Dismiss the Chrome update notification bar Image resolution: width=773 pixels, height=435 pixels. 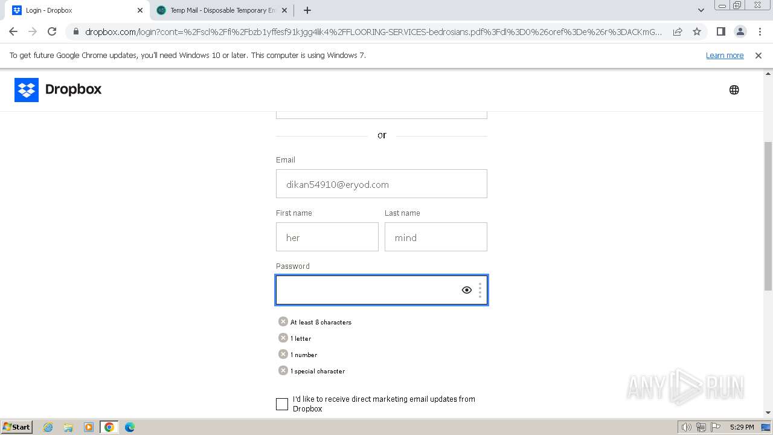pyautogui.click(x=759, y=55)
